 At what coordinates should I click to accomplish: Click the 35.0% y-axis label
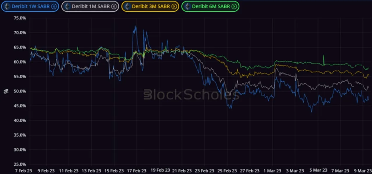(x=20, y=135)
